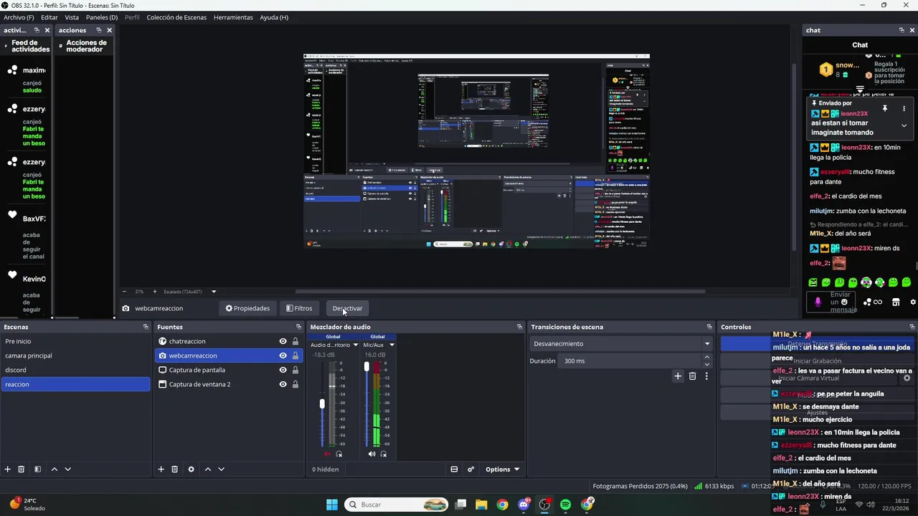Close the acciones dock panel
The image size is (918, 516).
(109, 30)
